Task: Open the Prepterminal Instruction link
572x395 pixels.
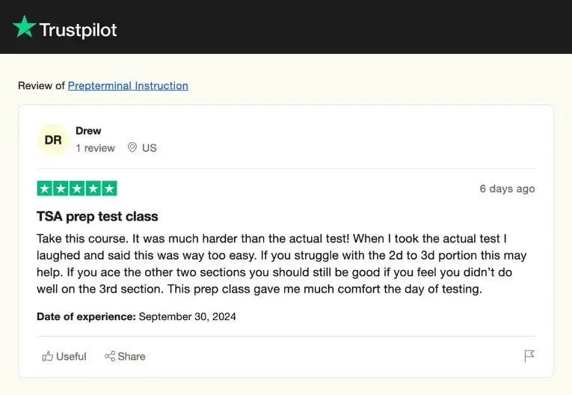Action: [x=128, y=85]
